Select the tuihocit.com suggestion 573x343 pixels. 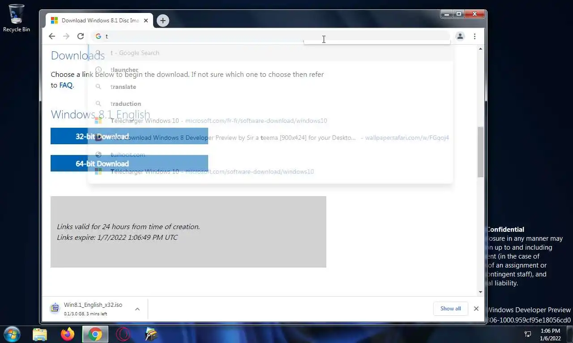point(270,155)
